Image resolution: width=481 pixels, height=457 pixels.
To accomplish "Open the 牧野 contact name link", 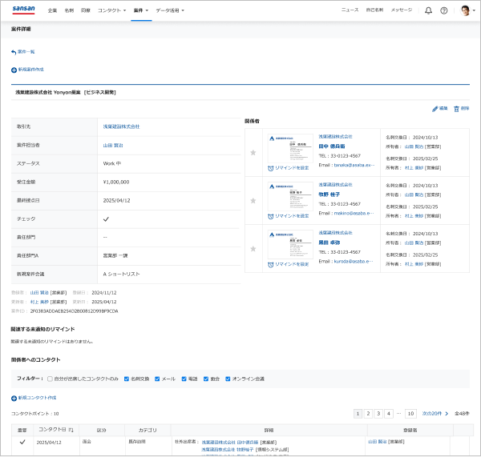I will tap(329, 194).
